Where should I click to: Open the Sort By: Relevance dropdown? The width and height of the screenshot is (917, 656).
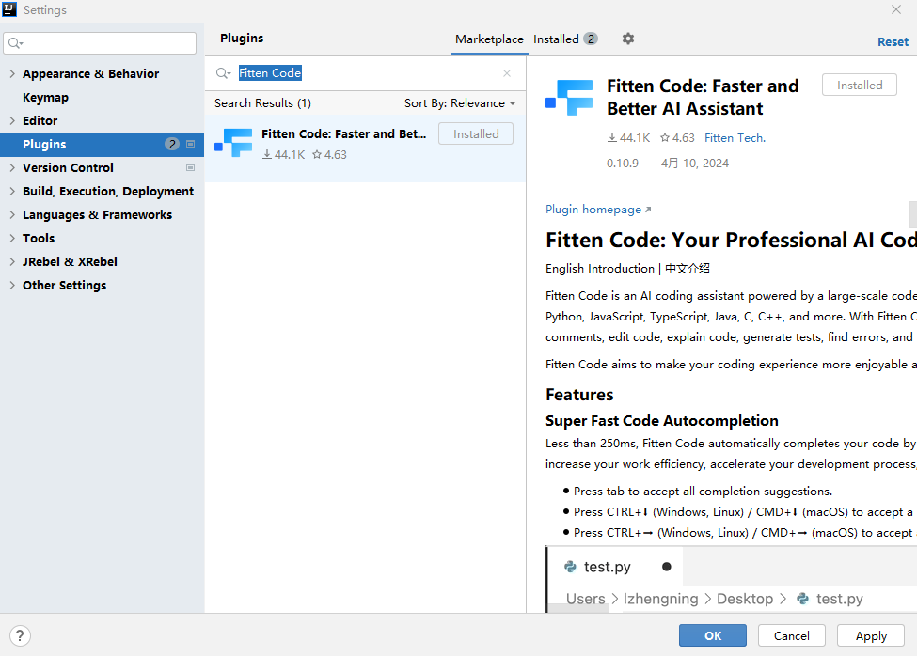tap(460, 102)
